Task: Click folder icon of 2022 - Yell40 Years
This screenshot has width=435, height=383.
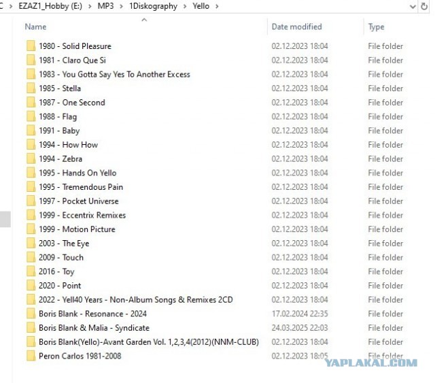Action: click(31, 299)
